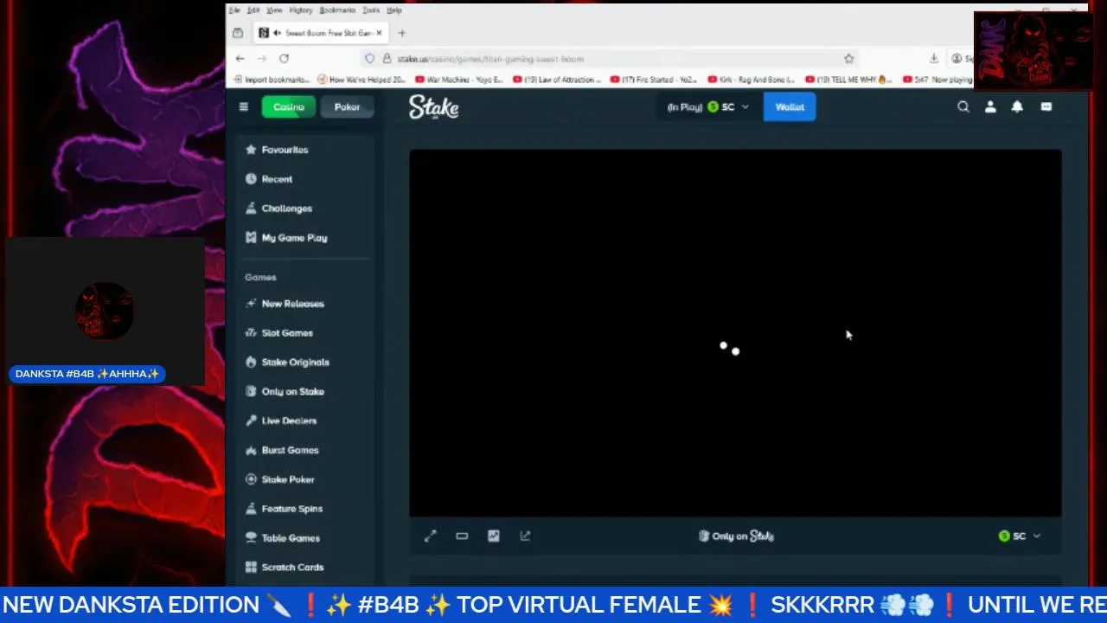This screenshot has height=623, width=1107.
Task: Click the Slot Games icon
Action: click(251, 333)
